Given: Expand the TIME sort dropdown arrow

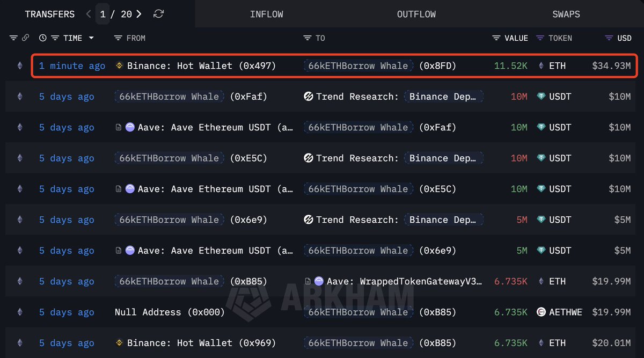Looking at the screenshot, I should tap(91, 38).
